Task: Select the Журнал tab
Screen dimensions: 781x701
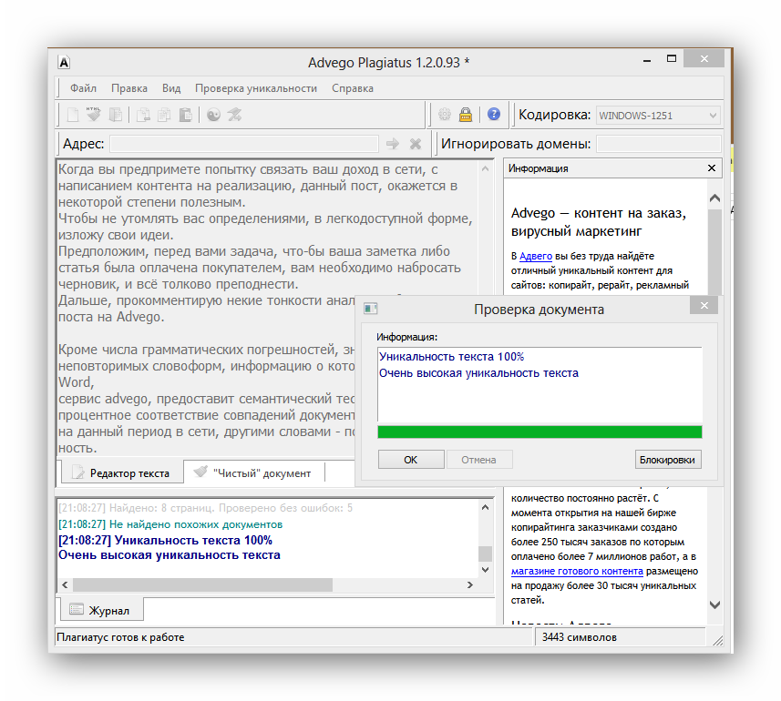Action: [101, 610]
